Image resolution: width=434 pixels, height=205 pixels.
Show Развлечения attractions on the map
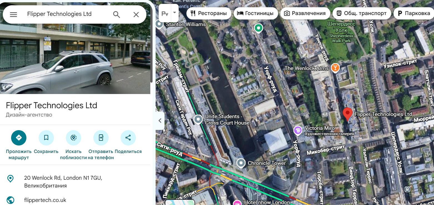coord(305,13)
